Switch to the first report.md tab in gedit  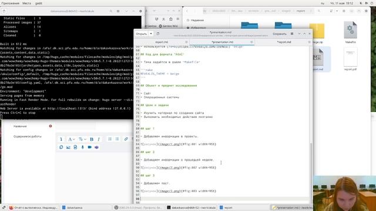(x=162, y=42)
